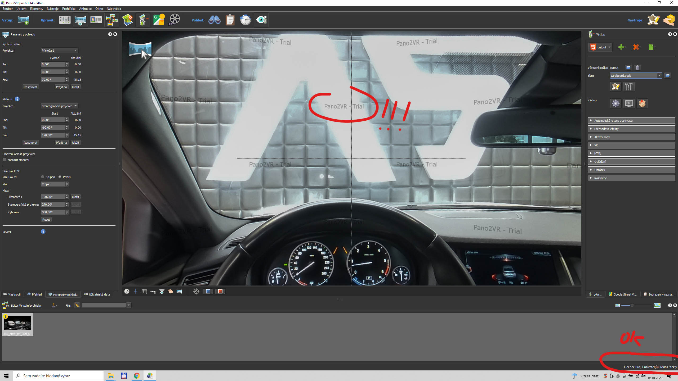Open the User Data card icon

point(96,20)
